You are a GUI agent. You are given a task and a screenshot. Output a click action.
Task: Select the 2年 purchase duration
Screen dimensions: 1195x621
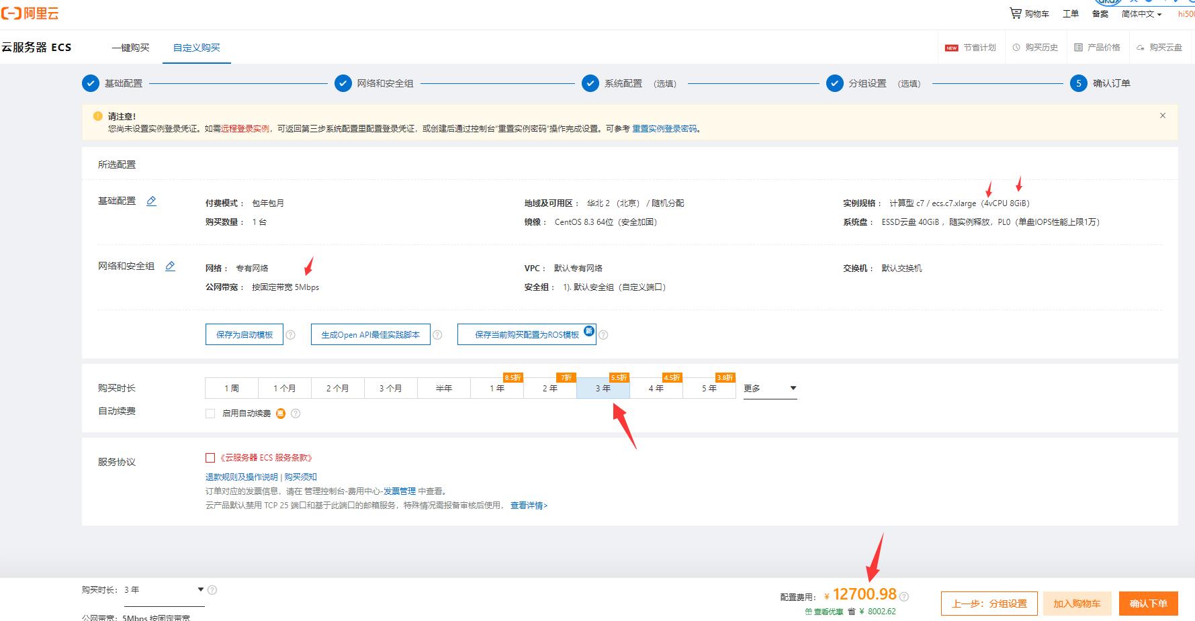[550, 389]
